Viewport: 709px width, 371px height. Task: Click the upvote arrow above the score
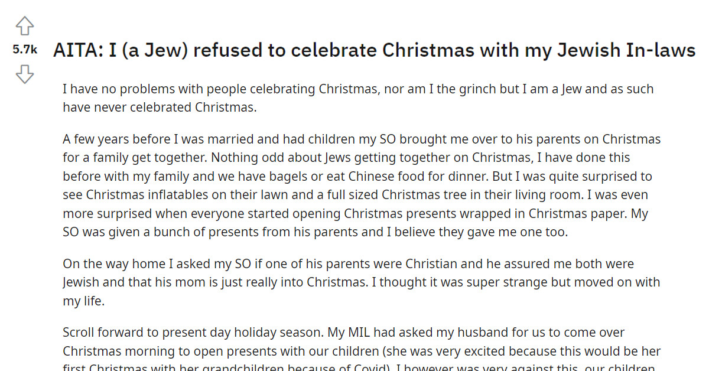24,26
